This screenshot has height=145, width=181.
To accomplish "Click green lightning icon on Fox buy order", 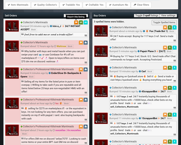I will [x=170, y=27].
